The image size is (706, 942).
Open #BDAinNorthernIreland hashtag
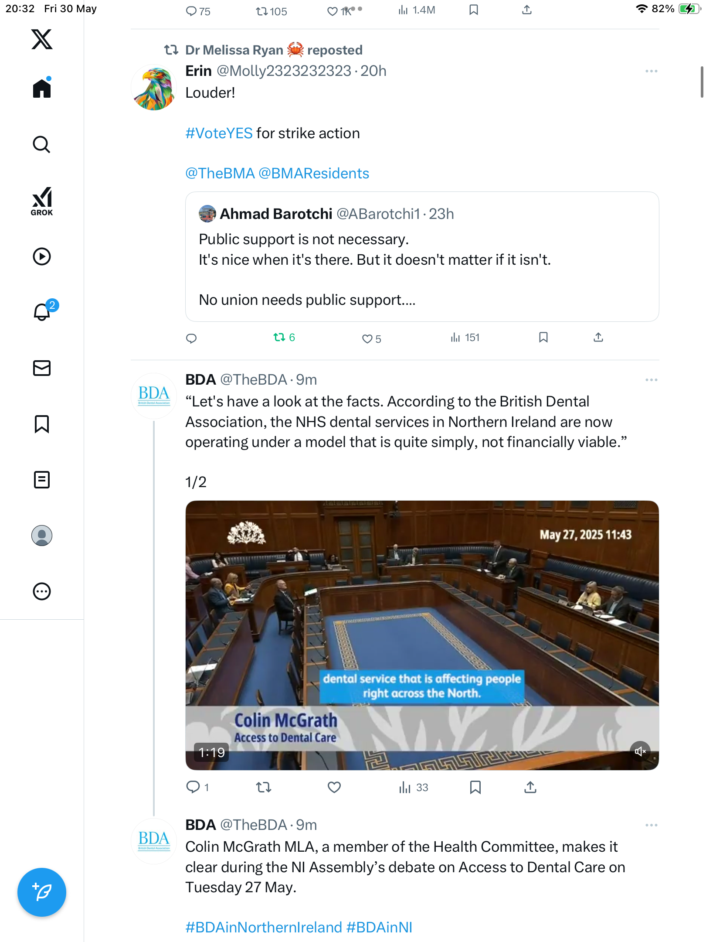coord(264,927)
